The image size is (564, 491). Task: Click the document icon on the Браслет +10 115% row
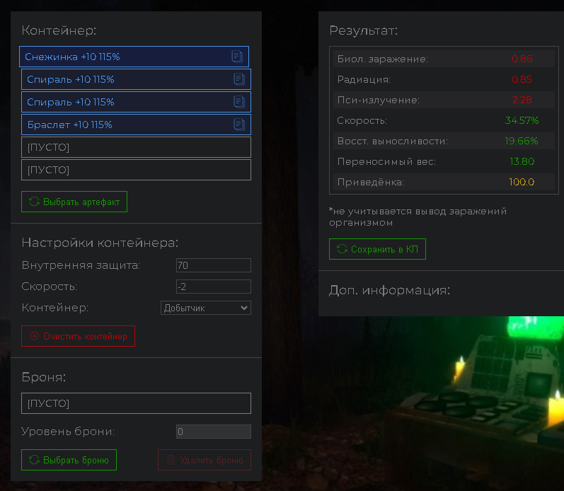click(x=239, y=125)
